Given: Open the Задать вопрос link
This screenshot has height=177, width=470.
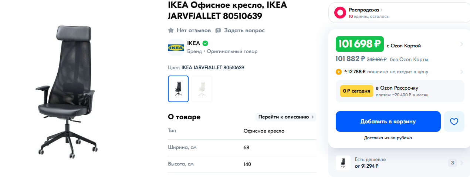Looking at the screenshot, I should click(244, 30).
